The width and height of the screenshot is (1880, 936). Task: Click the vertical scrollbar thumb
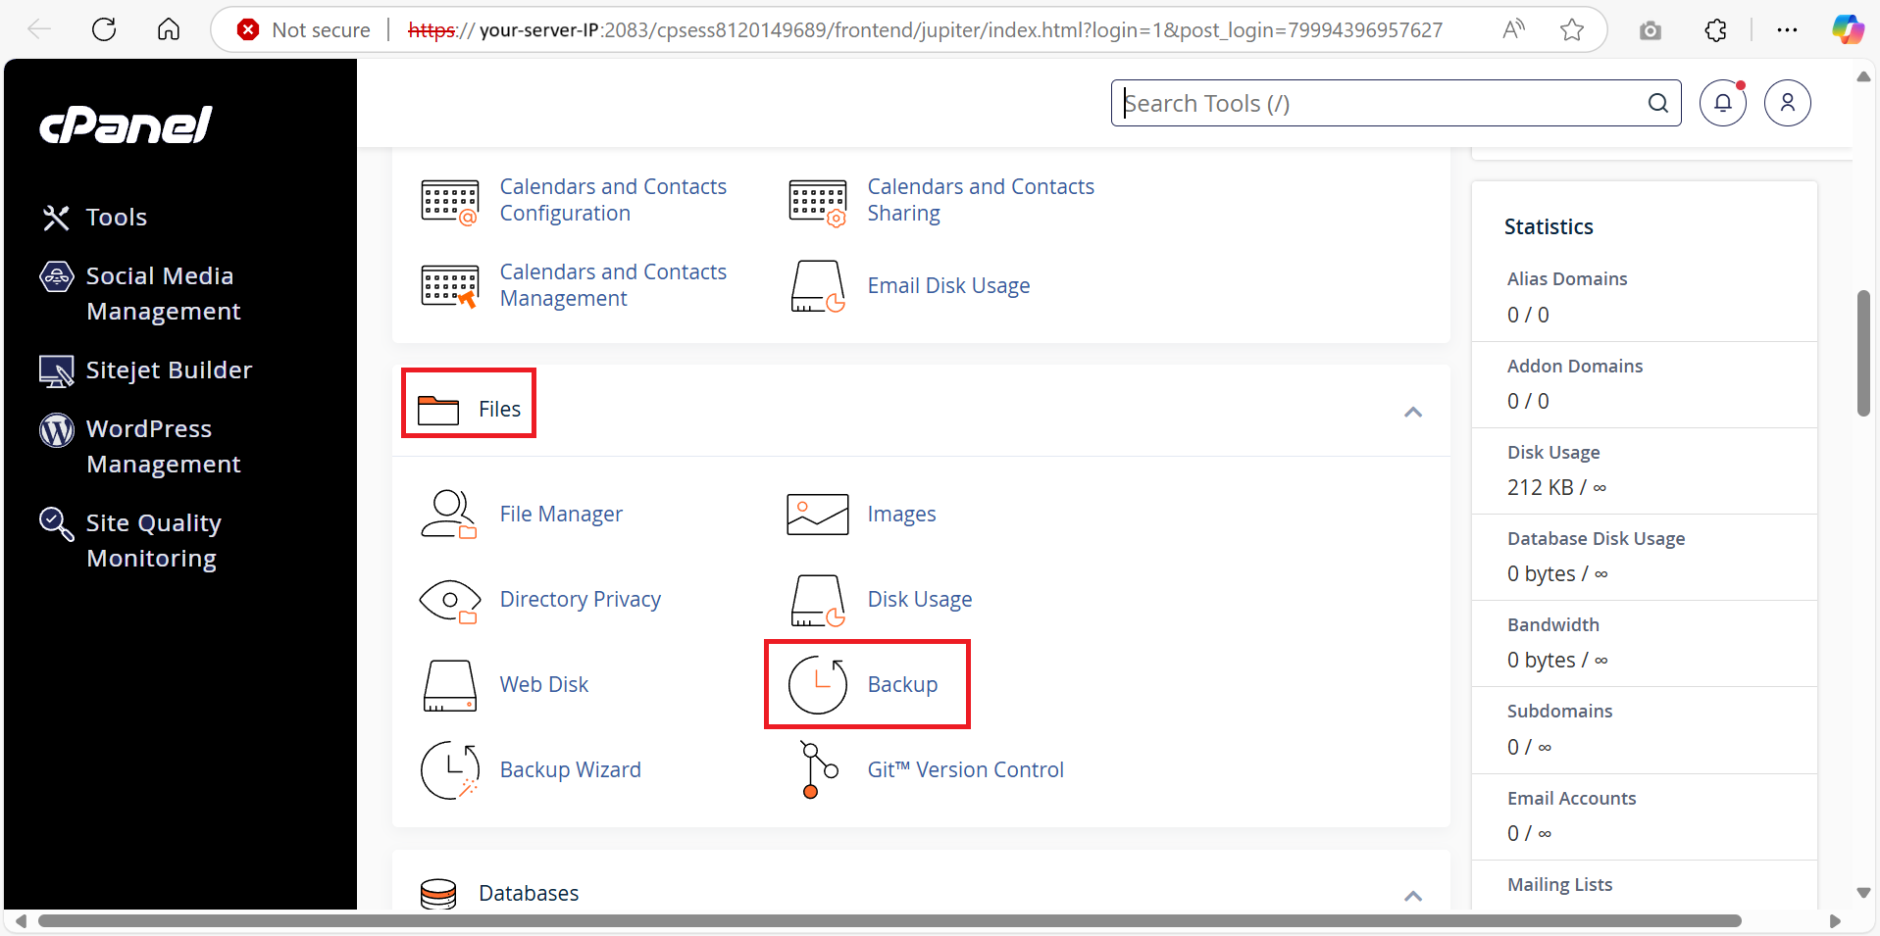(1863, 353)
